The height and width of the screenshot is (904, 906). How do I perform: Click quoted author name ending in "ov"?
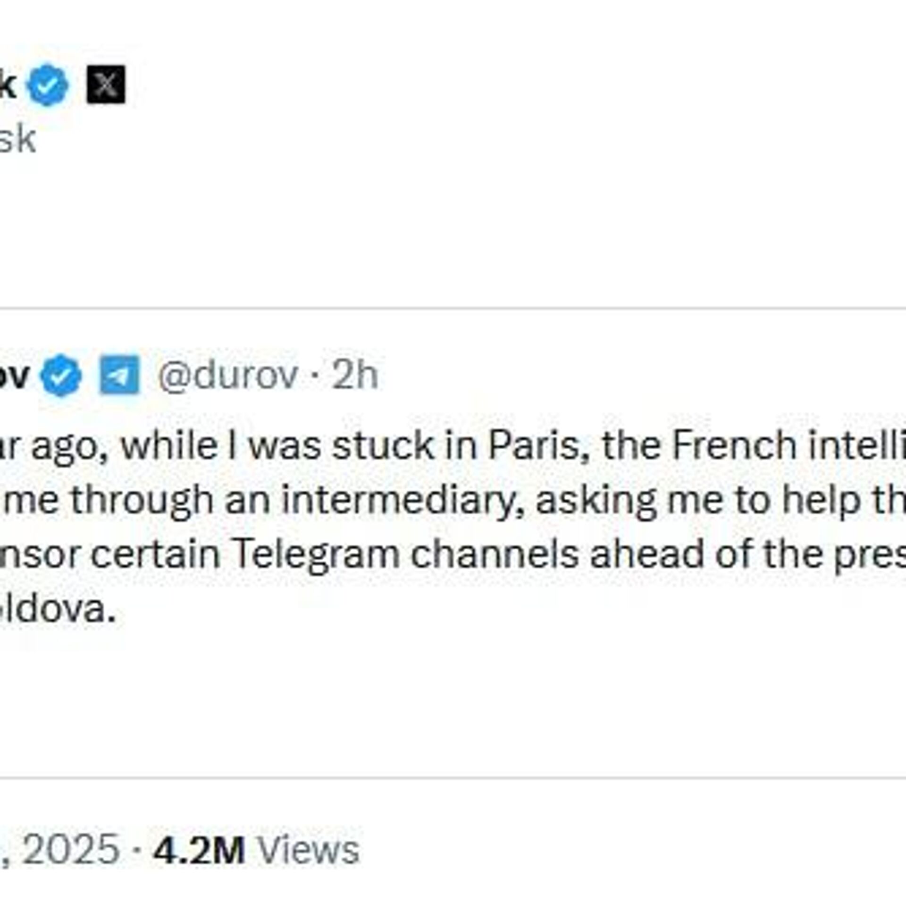coord(14,375)
